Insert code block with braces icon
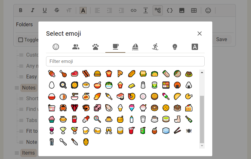The width and height of the screenshot is (251, 159). tap(170, 10)
